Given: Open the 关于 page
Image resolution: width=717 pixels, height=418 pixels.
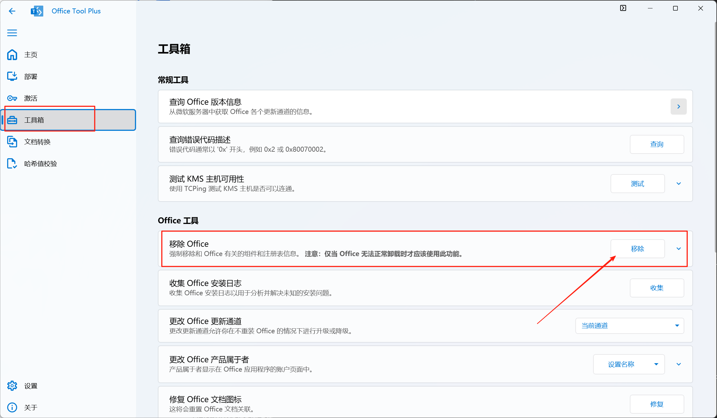Looking at the screenshot, I should pyautogui.click(x=68, y=407).
